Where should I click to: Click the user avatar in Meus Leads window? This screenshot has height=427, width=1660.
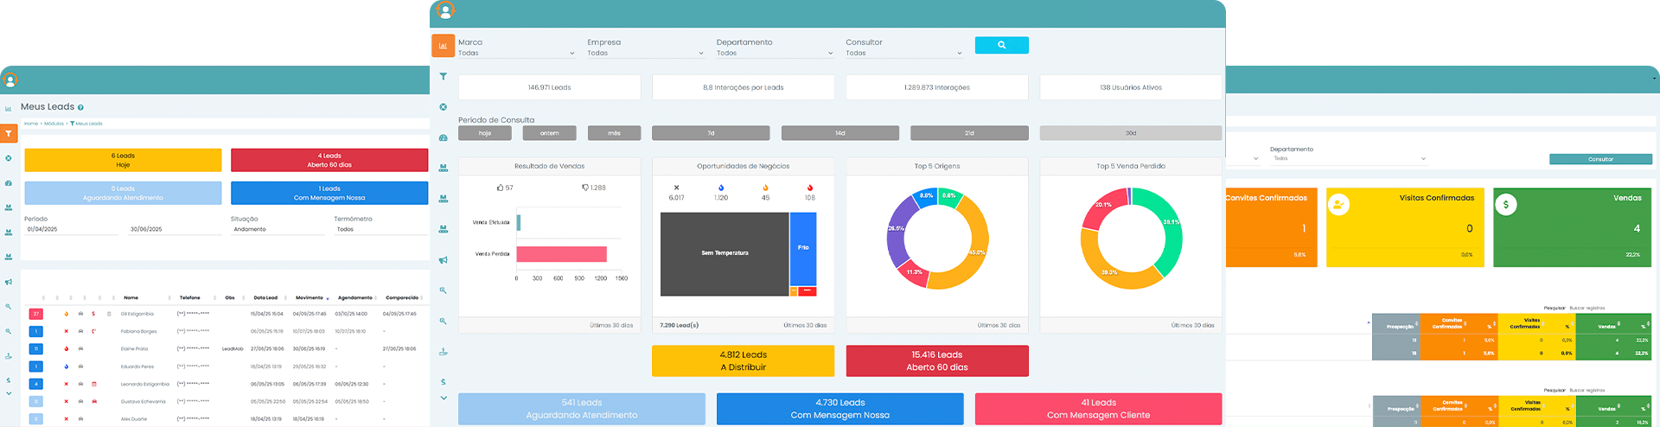[10, 80]
